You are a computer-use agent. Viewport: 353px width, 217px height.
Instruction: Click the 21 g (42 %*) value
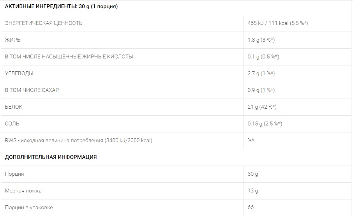coord(262,107)
